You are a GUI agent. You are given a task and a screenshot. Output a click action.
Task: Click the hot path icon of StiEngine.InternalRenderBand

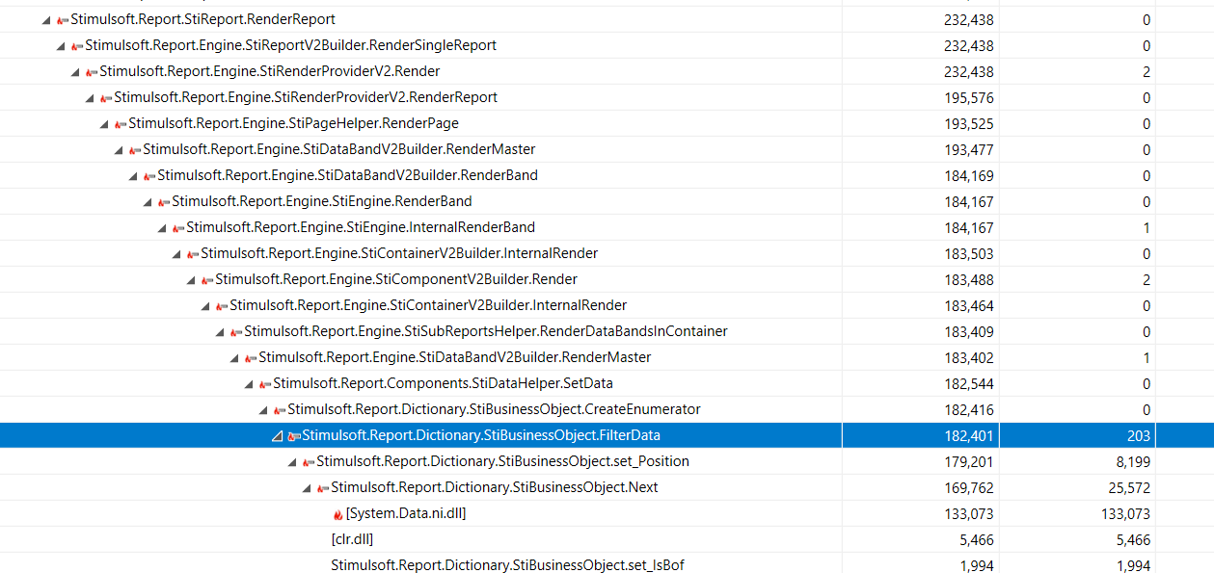(x=178, y=228)
